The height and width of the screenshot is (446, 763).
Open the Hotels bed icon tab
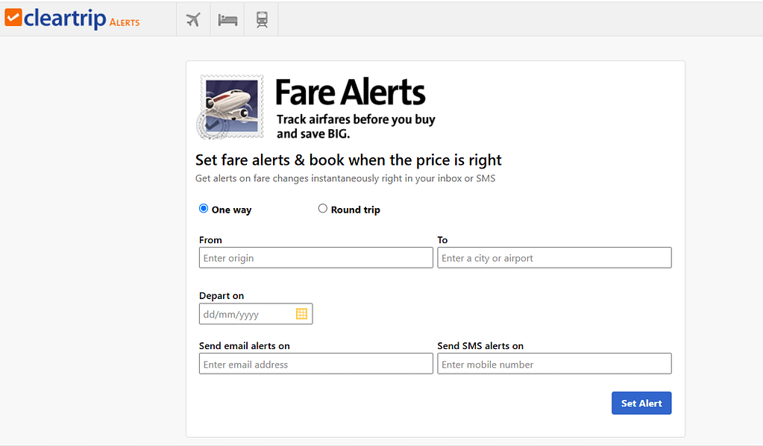tap(227, 19)
